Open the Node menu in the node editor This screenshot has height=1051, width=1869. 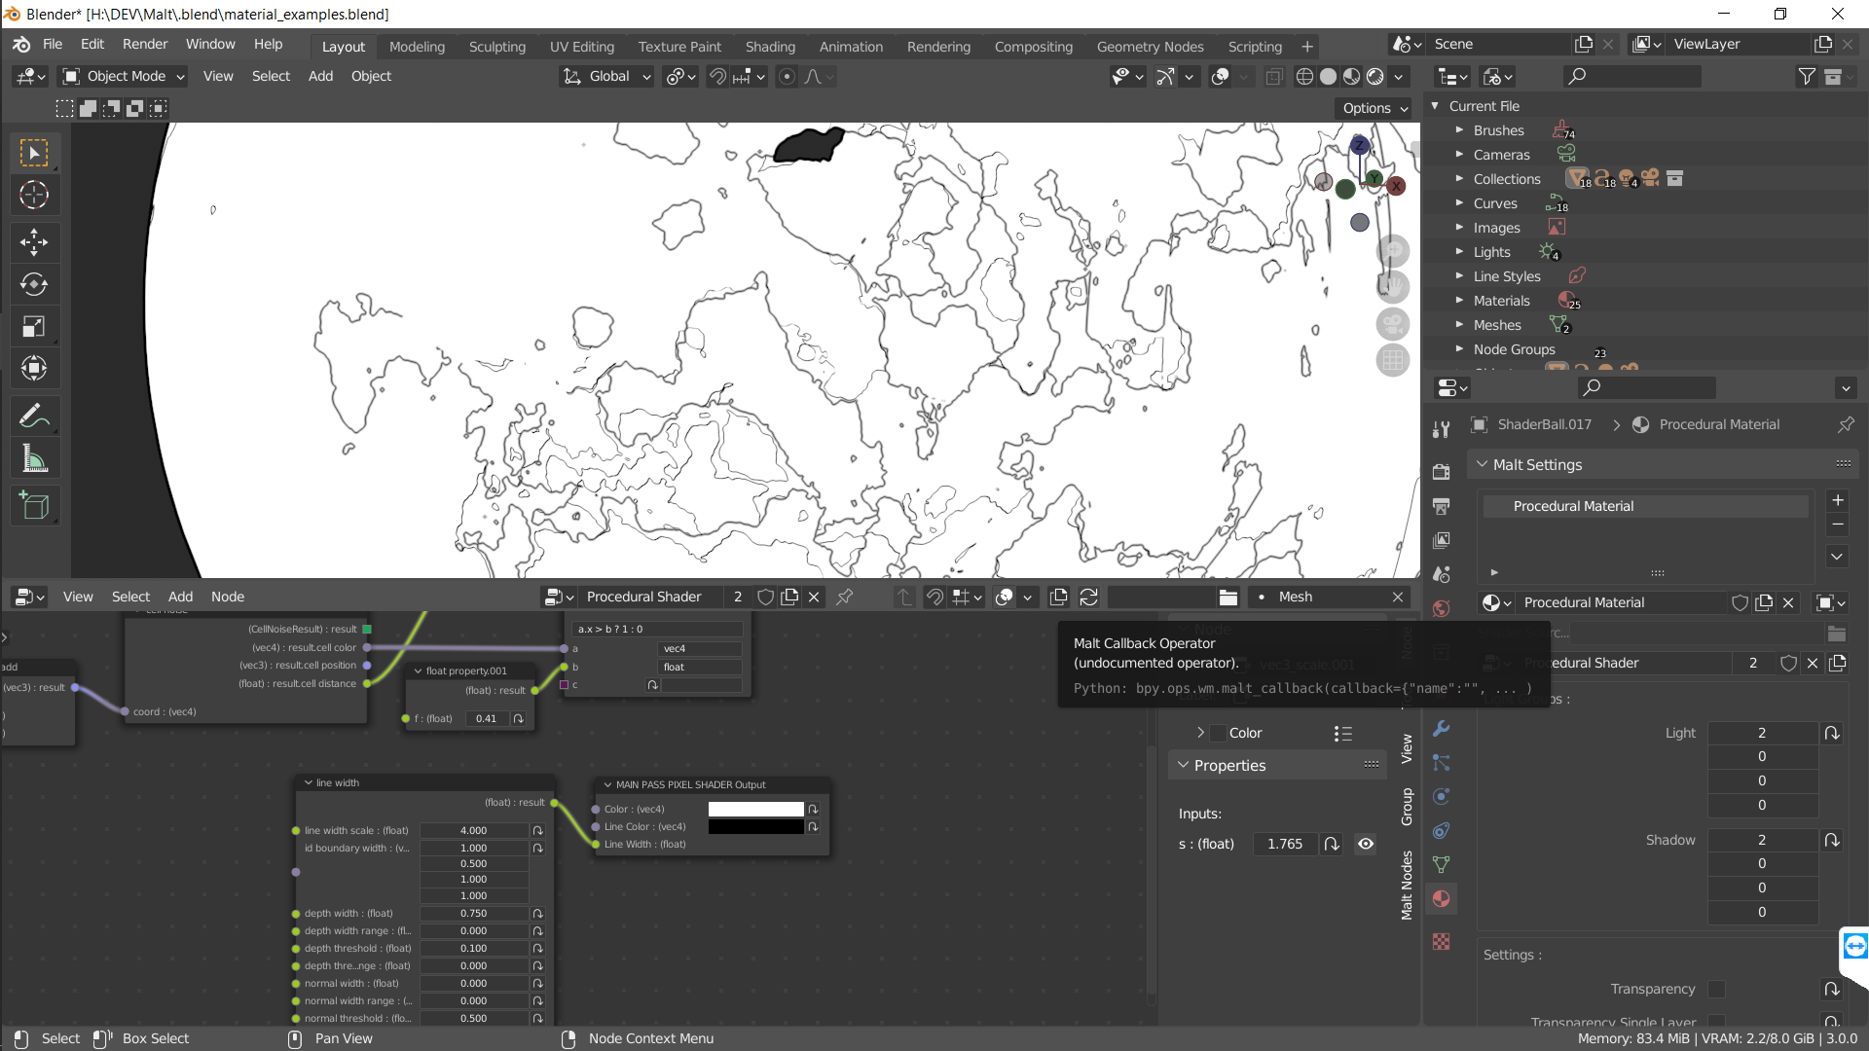[x=227, y=597]
